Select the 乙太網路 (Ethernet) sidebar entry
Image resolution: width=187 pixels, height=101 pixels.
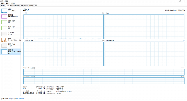tap(10, 34)
